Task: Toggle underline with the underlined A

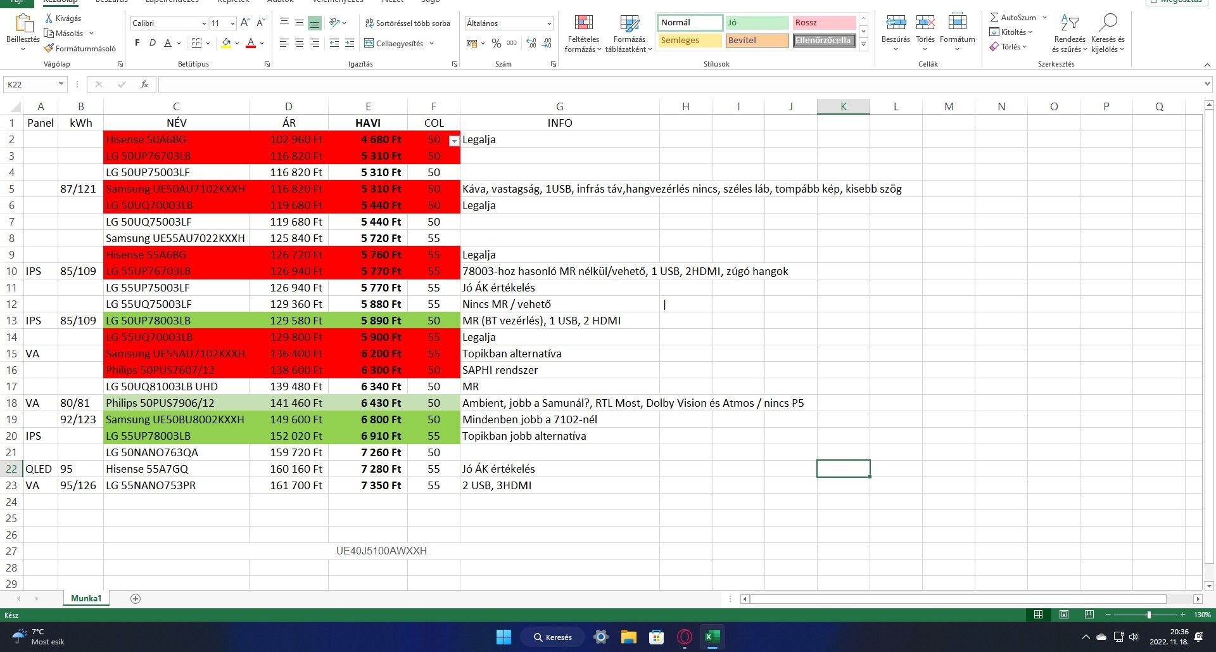Action: (x=168, y=43)
